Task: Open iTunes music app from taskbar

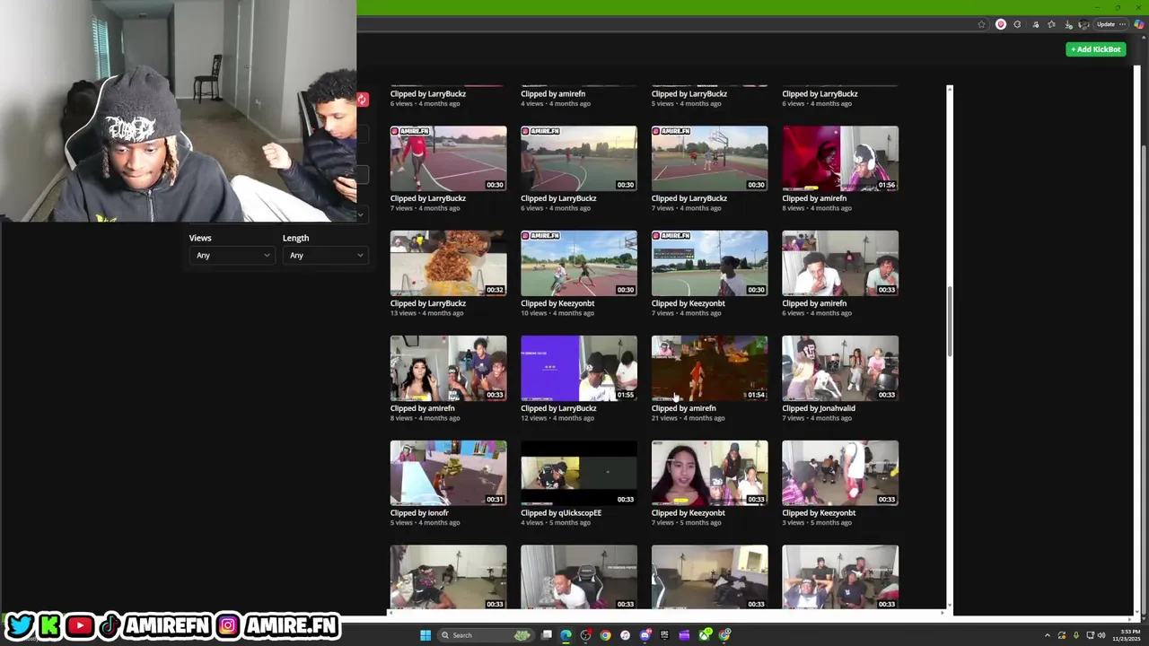Action: coord(625,635)
